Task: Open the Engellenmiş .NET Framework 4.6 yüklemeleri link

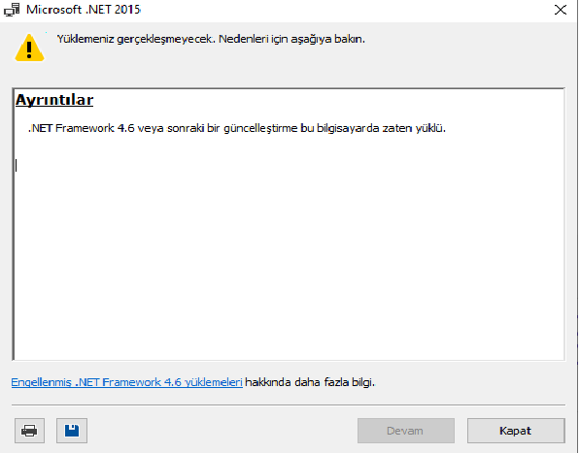Action: click(127, 382)
